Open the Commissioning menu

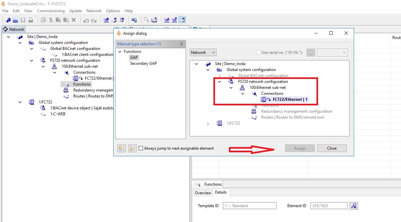click(x=51, y=11)
